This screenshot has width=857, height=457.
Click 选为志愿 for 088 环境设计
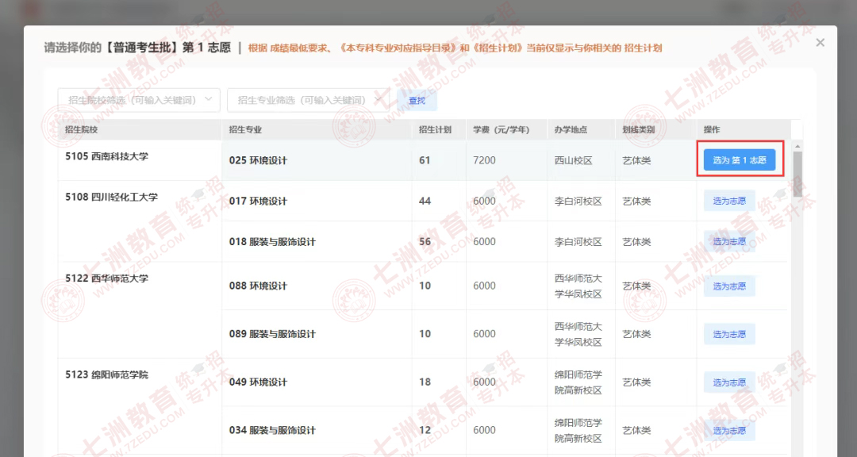729,286
